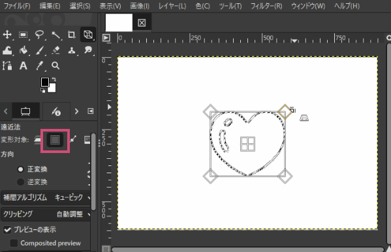Select the Zoom magnifier tool
The height and width of the screenshot is (252, 391).
click(x=55, y=66)
